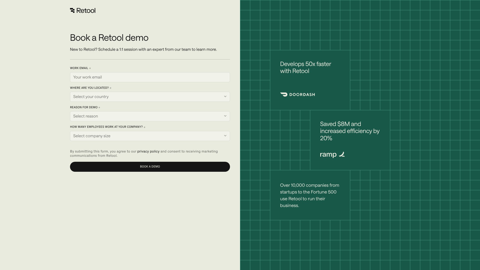The height and width of the screenshot is (270, 480).
Task: Click the 'WHERE ARE YOU LOCATED?' label
Action: point(89,88)
